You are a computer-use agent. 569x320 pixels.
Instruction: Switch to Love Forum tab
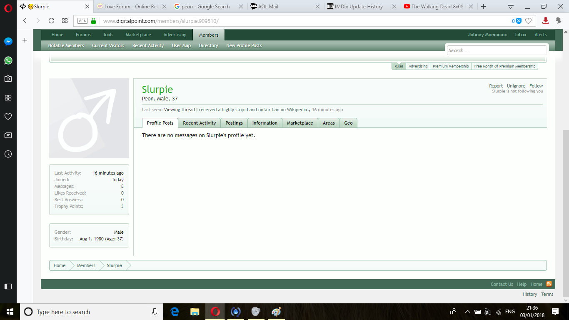point(132,7)
